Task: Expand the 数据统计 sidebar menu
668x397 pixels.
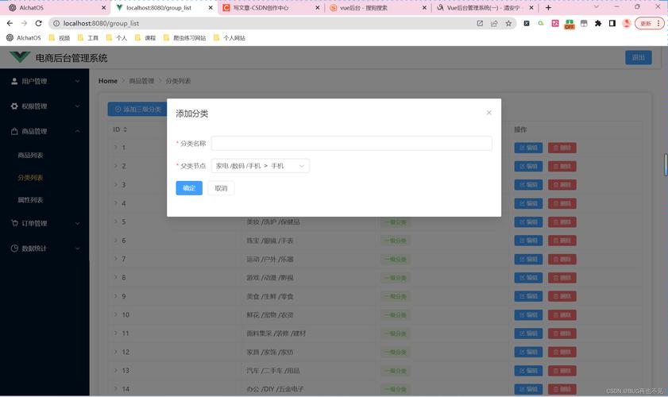Action: (44, 249)
